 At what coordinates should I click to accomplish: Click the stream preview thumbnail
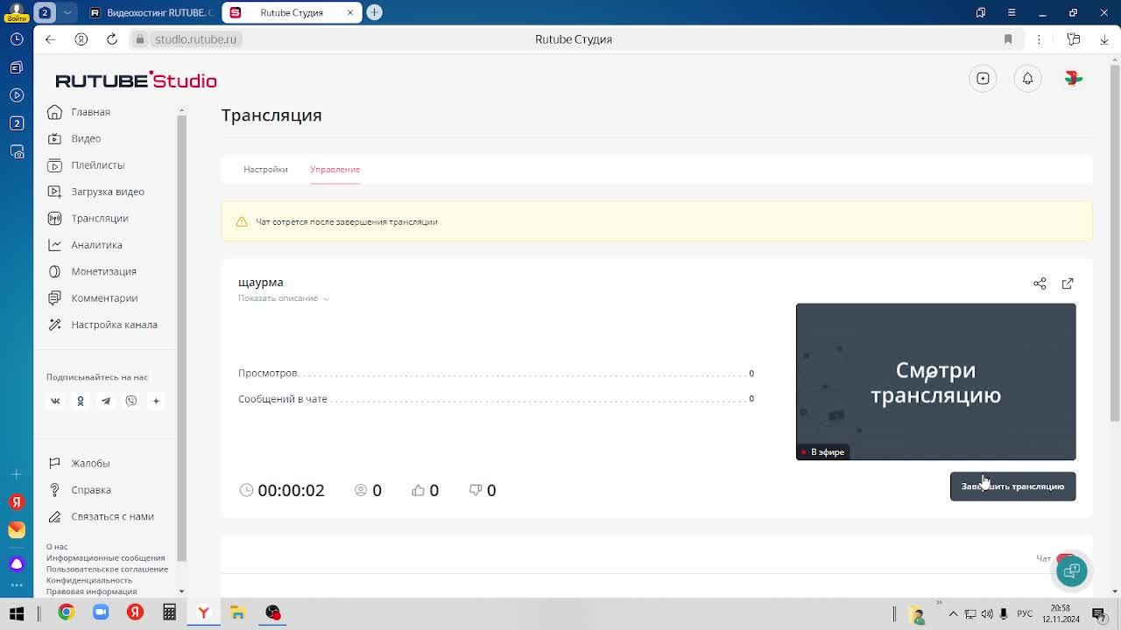click(x=935, y=381)
